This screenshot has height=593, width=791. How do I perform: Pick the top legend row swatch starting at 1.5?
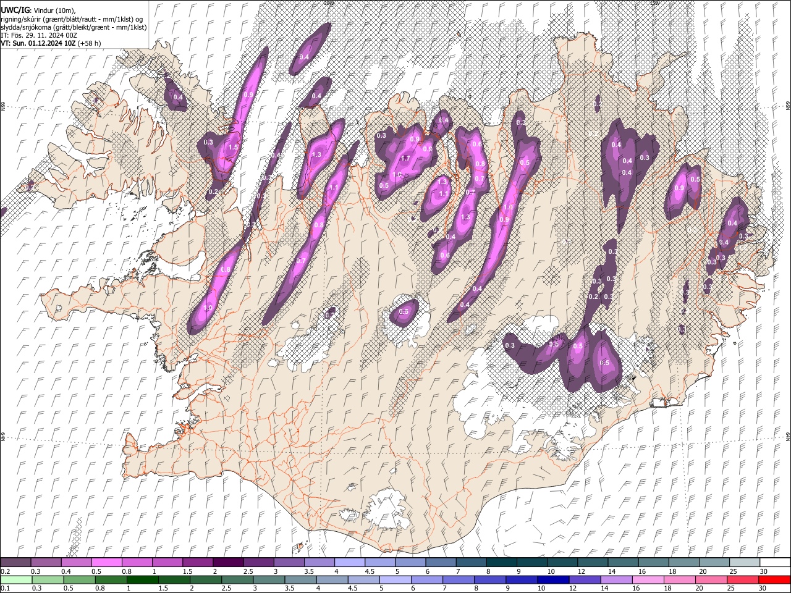198,562
